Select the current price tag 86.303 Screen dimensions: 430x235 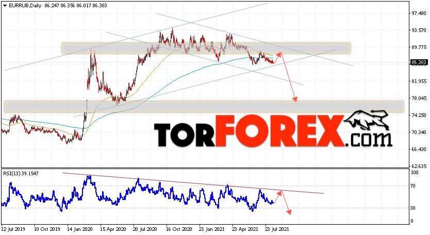click(x=419, y=62)
